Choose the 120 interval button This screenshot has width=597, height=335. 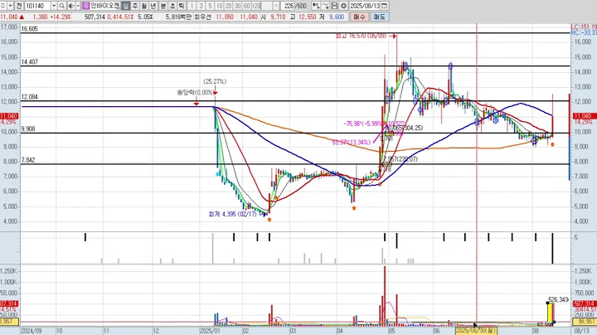256,6
